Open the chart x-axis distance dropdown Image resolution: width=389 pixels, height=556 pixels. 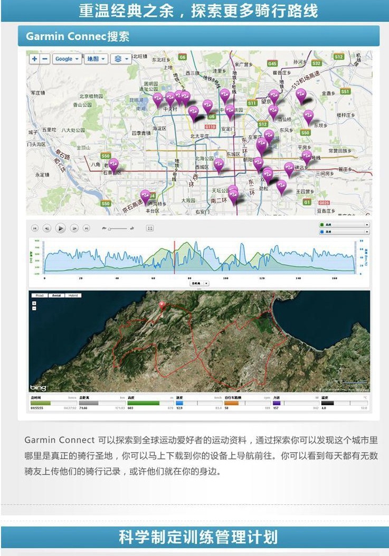200,283
